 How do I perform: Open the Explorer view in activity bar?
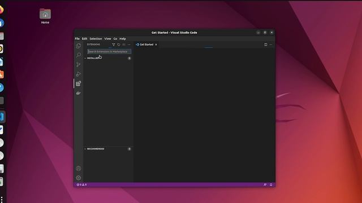(x=79, y=46)
